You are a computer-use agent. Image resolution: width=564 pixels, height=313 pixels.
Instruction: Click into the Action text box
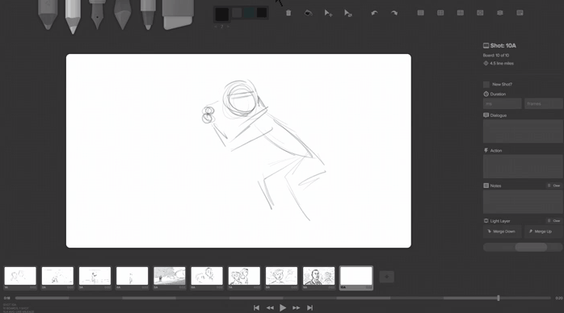(523, 166)
